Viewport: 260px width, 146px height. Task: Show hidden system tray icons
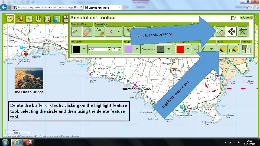point(225,142)
